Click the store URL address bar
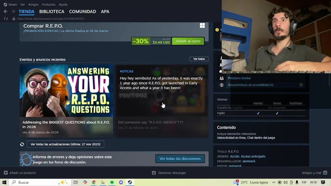This screenshot has height=186, width=331. click(x=51, y=19)
